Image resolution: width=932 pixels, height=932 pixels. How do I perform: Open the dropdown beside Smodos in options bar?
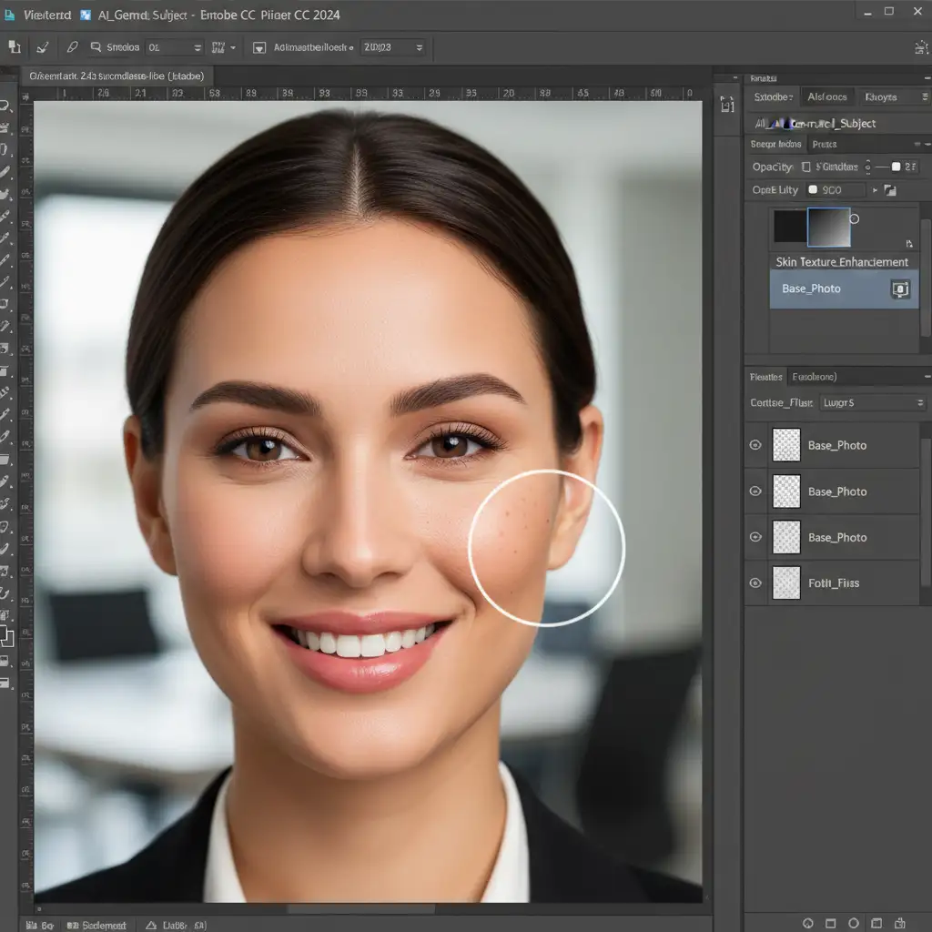(197, 47)
